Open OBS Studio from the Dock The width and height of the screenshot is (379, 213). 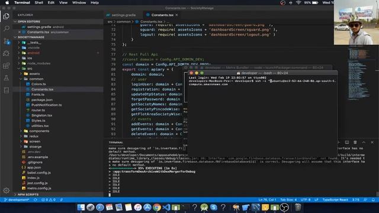tap(284, 207)
